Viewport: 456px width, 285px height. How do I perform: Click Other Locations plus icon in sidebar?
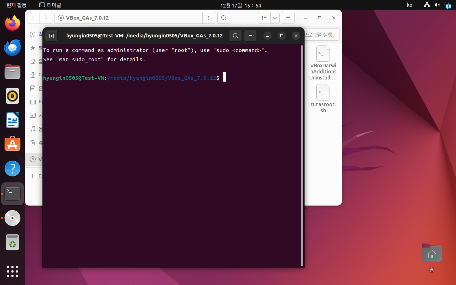[x=33, y=176]
